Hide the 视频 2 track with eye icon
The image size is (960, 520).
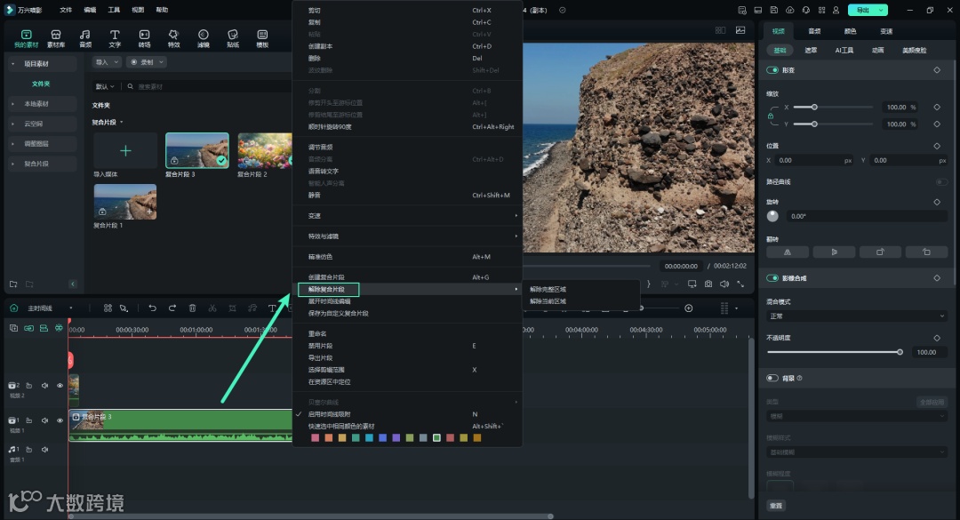click(x=60, y=386)
